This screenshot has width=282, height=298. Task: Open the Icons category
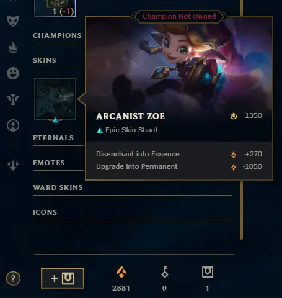point(45,212)
